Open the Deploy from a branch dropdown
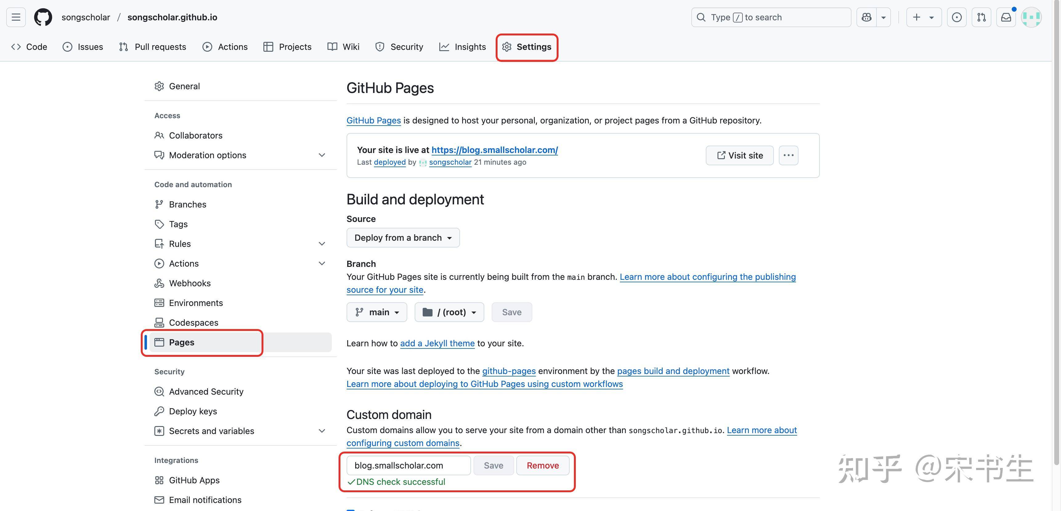1061x511 pixels. [403, 238]
